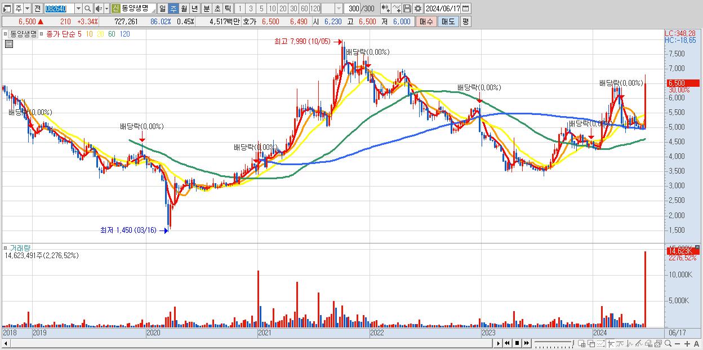Viewport: 703px width, 350px height.
Task: Expand the 거래량 volume panel toggle
Action: pos(6,248)
